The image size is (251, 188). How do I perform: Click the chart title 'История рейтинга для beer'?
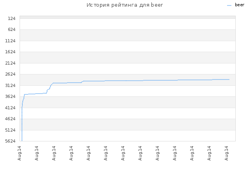125,5
